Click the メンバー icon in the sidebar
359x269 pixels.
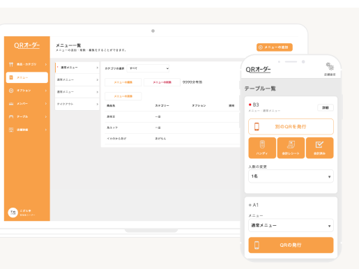(x=11, y=104)
